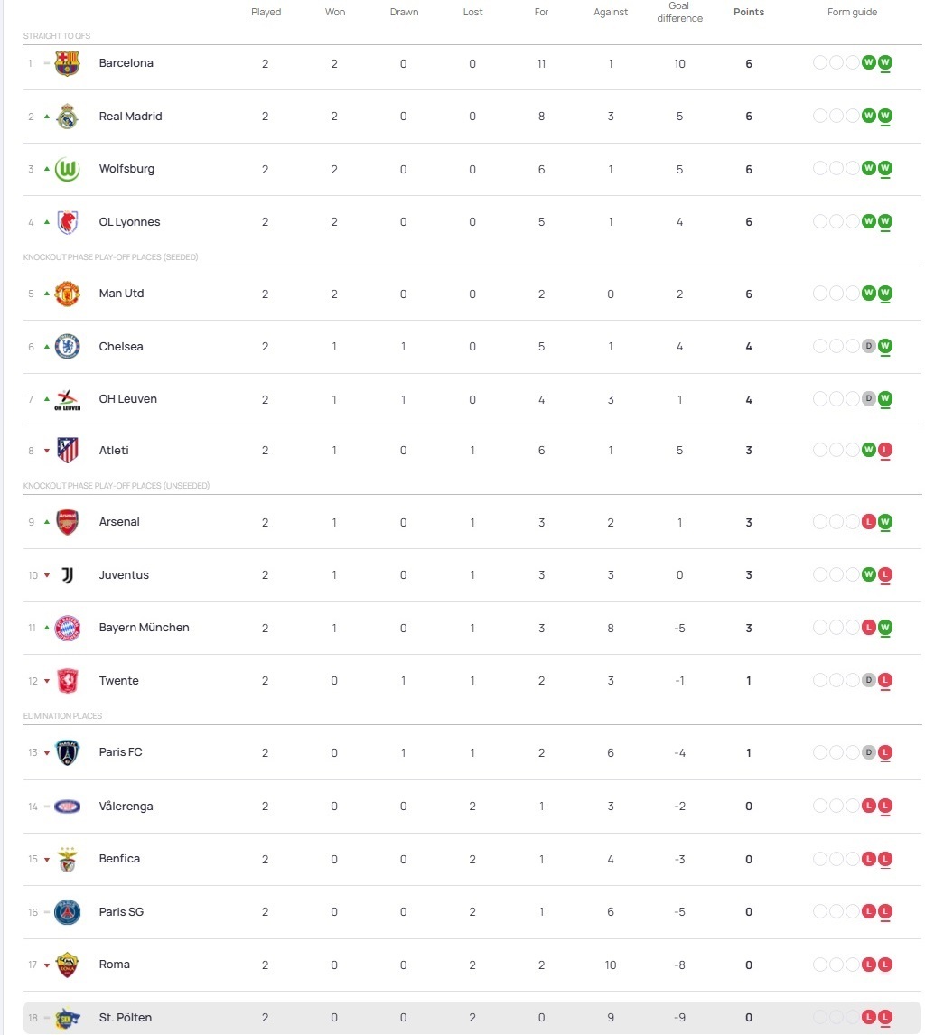This screenshot has width=925, height=1035.
Task: Click the Arsenal club crest
Action: point(67,522)
